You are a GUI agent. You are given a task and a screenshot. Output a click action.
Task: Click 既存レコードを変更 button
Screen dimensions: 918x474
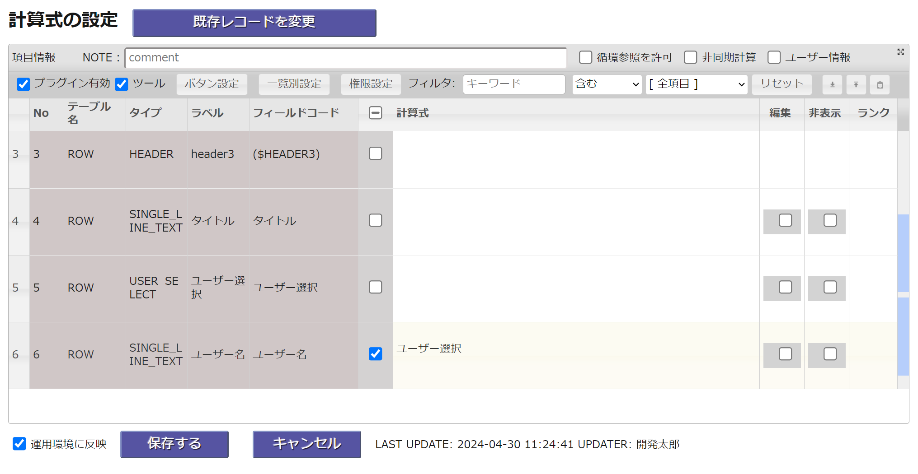254,23
